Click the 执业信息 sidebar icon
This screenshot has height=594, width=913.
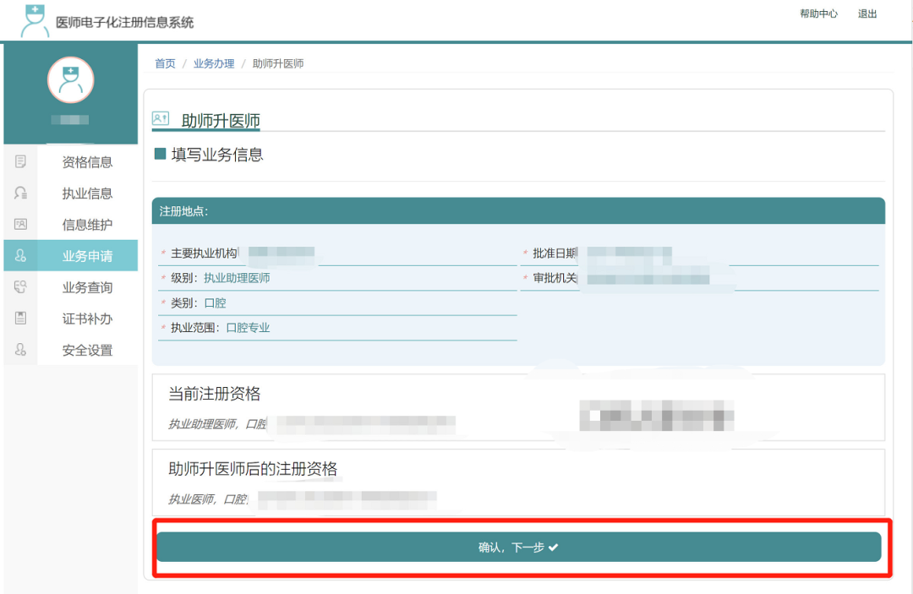point(21,193)
